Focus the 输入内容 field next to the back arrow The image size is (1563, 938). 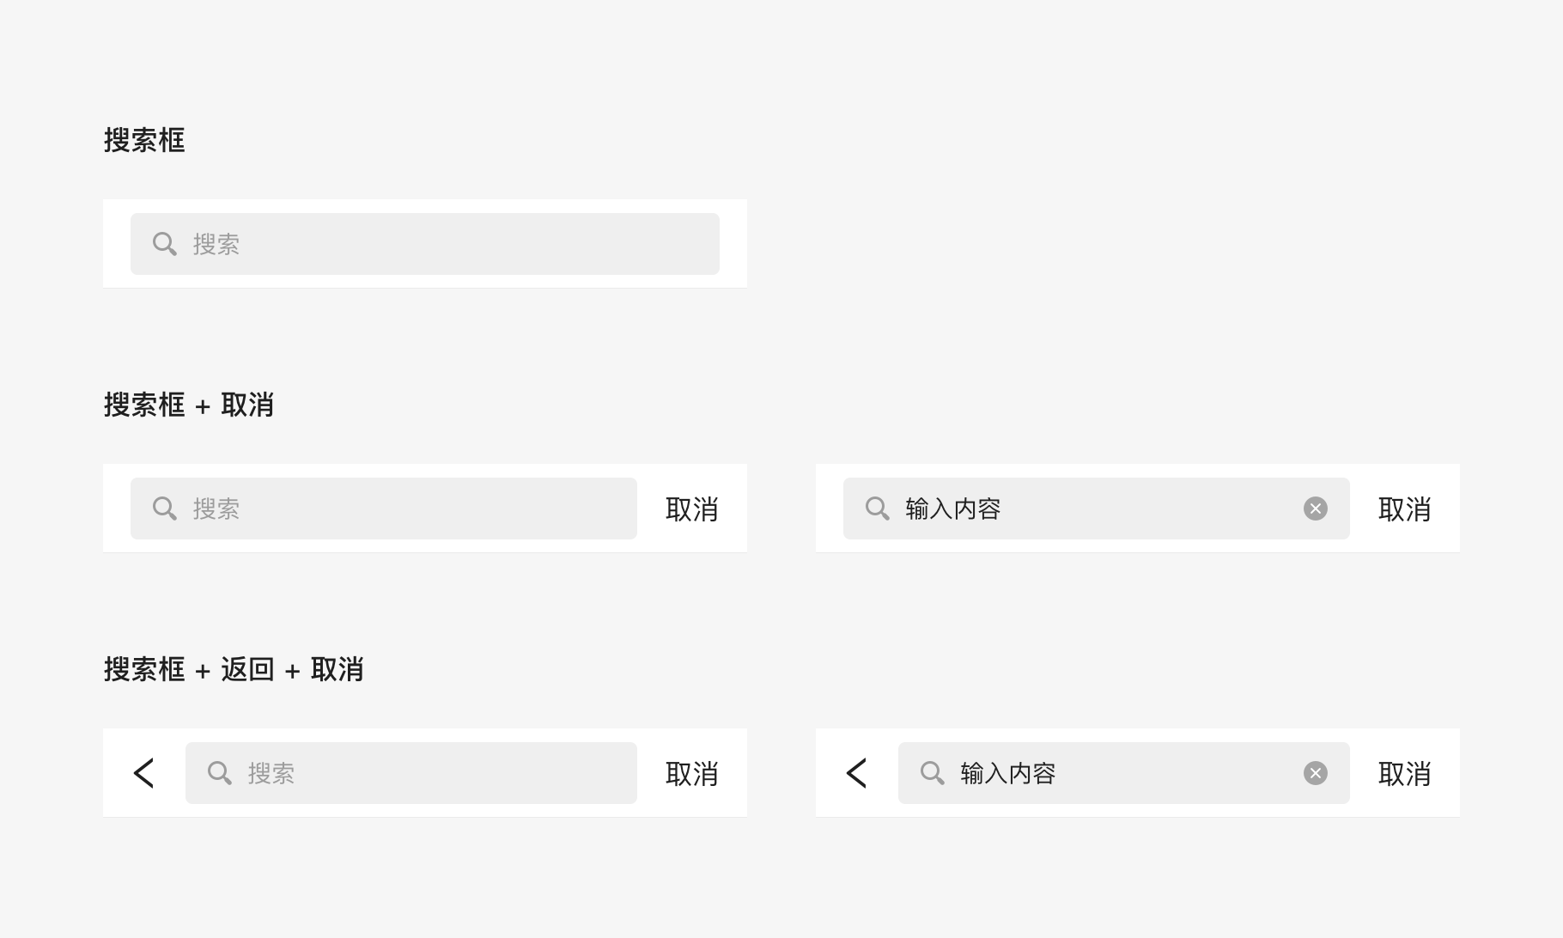1124,773
